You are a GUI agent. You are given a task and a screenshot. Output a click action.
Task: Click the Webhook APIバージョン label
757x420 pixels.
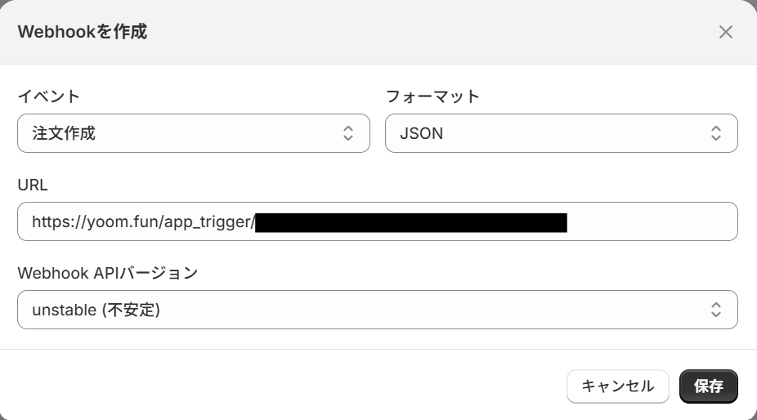coord(107,273)
